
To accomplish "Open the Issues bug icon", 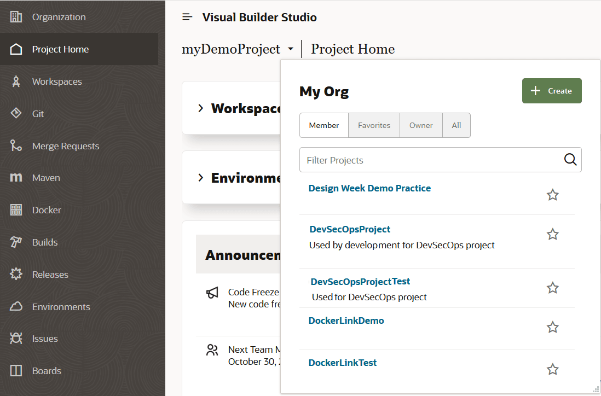I will [x=16, y=339].
